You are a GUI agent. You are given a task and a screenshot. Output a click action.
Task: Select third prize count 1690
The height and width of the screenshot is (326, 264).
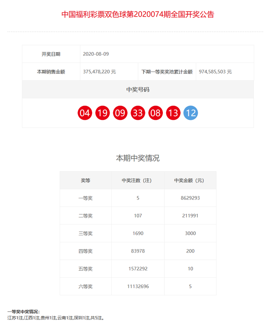[138, 233]
